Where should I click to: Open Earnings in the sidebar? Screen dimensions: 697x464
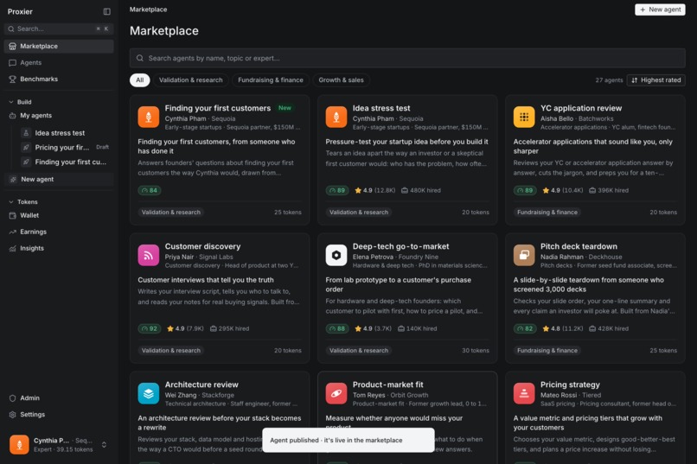point(59,232)
